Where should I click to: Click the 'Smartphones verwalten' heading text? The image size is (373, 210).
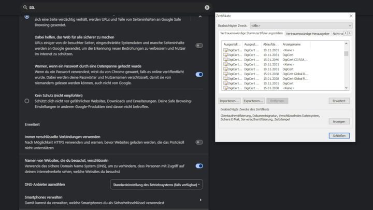pos(44,197)
